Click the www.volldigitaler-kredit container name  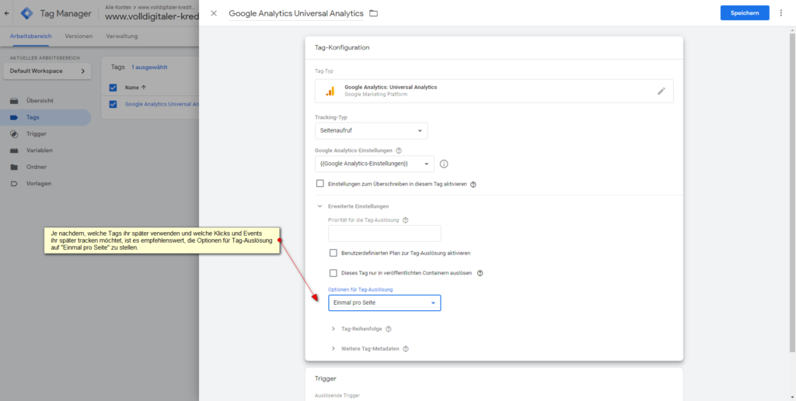tap(152, 17)
